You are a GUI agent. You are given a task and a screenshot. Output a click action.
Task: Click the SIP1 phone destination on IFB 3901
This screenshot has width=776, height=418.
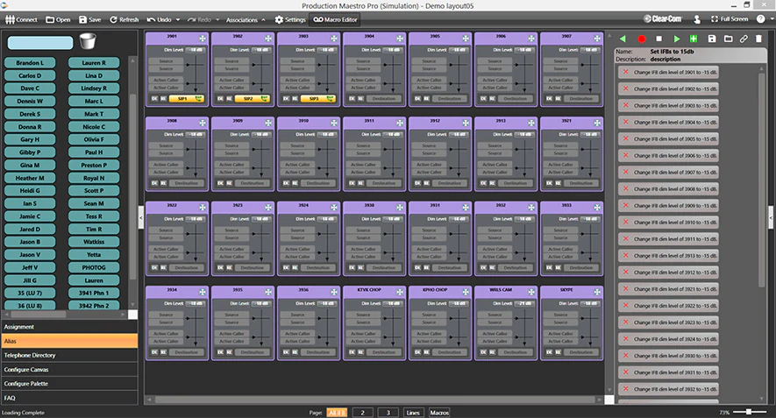click(x=187, y=99)
